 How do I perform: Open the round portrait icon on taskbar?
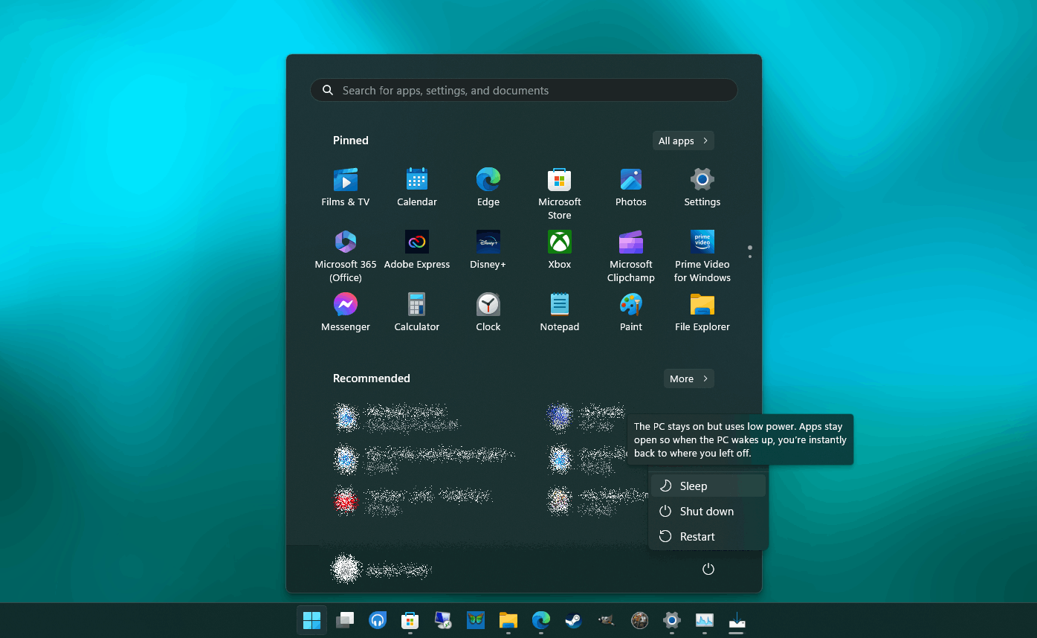(639, 619)
